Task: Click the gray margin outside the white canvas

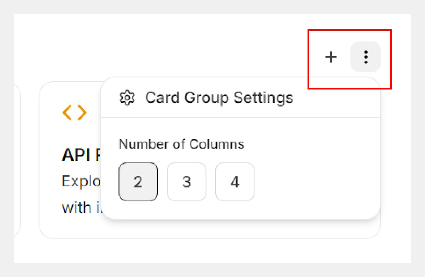Action: tap(212, 270)
